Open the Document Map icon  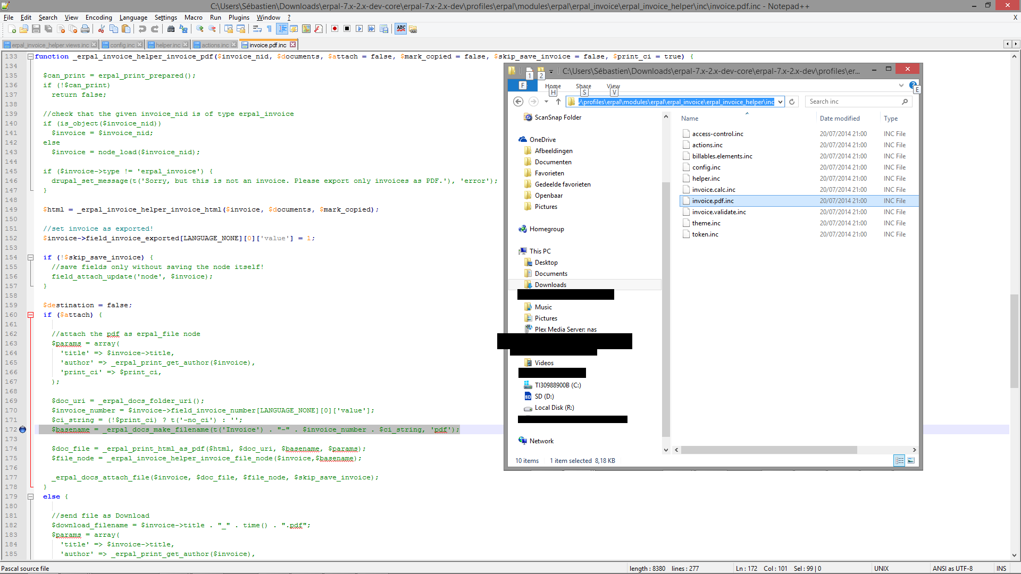[306, 29]
